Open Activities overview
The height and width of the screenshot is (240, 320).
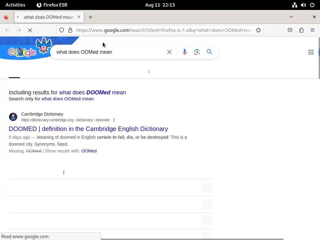pyautogui.click(x=15, y=5)
